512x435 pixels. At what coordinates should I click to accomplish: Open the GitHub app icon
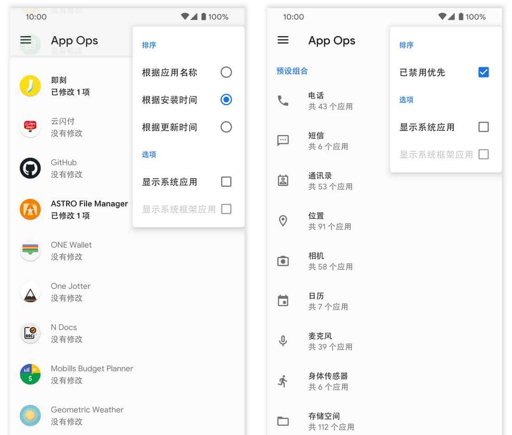(x=30, y=168)
